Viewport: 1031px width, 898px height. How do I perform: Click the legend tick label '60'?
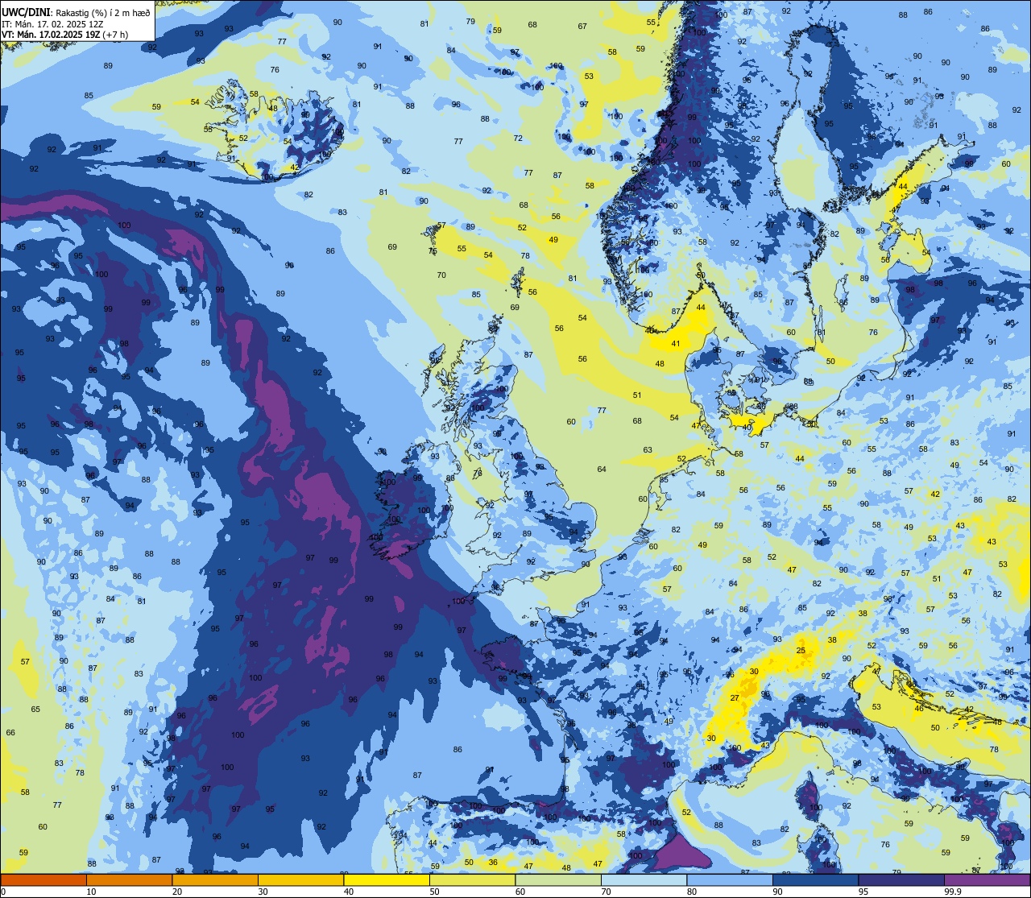[x=520, y=892]
